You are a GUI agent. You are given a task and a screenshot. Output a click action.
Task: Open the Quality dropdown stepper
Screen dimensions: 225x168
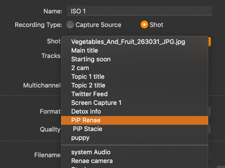click(209, 129)
